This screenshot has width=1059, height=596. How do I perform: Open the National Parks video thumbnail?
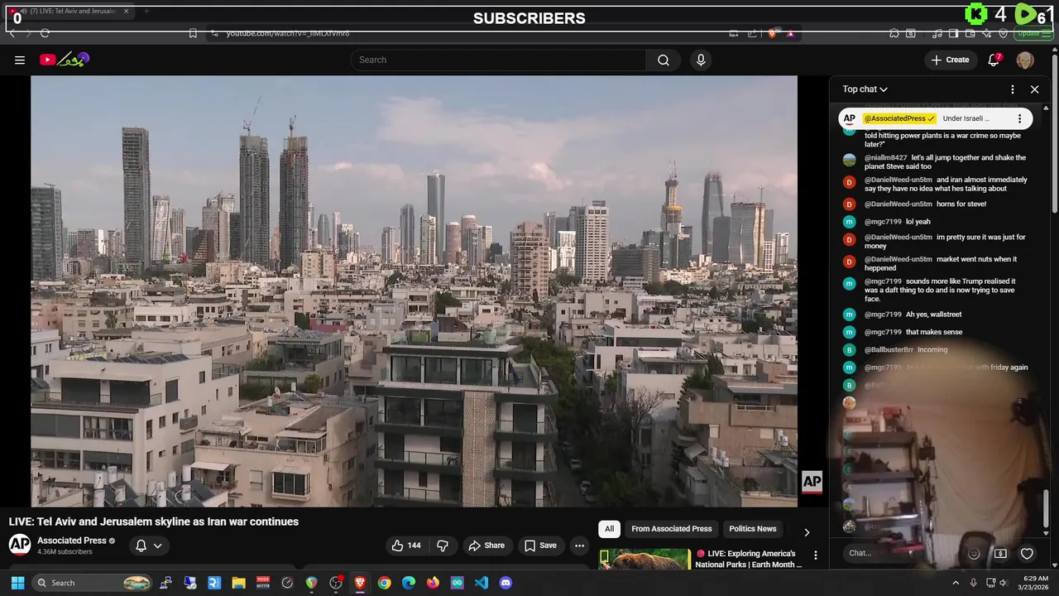[x=645, y=559]
